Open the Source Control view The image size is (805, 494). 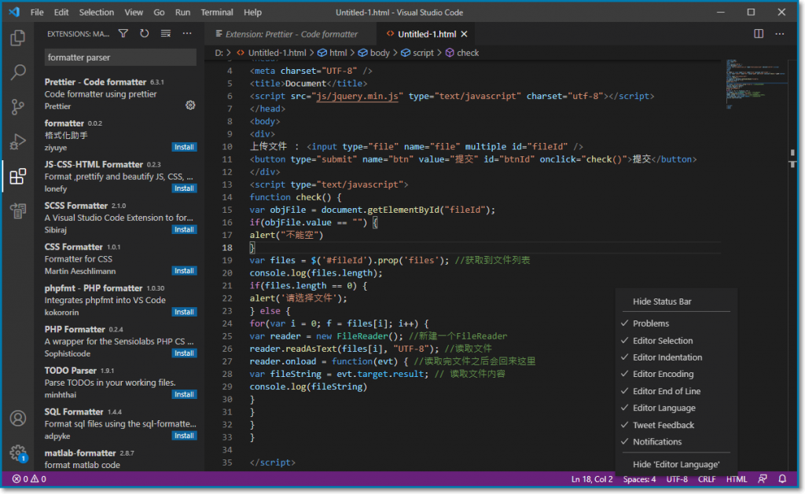17,108
